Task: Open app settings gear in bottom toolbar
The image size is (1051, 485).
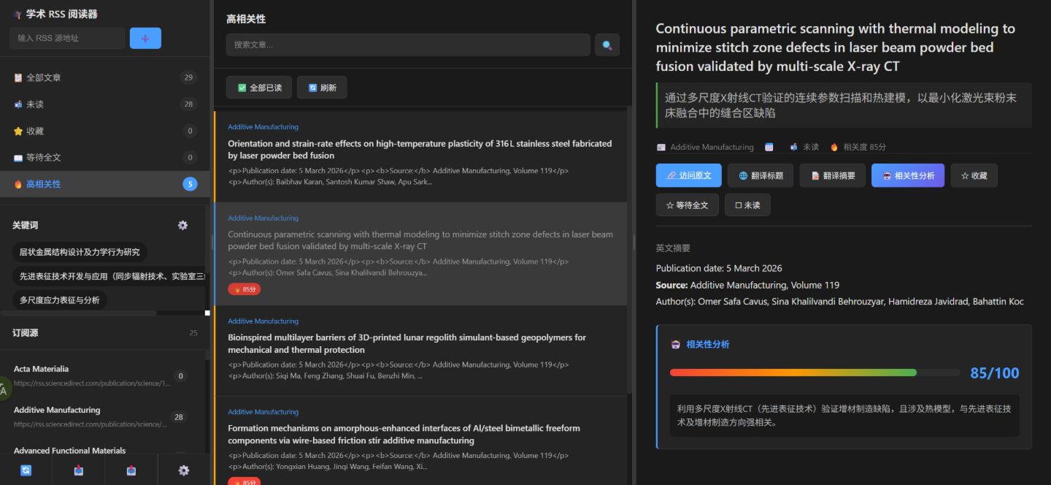Action: click(x=184, y=470)
